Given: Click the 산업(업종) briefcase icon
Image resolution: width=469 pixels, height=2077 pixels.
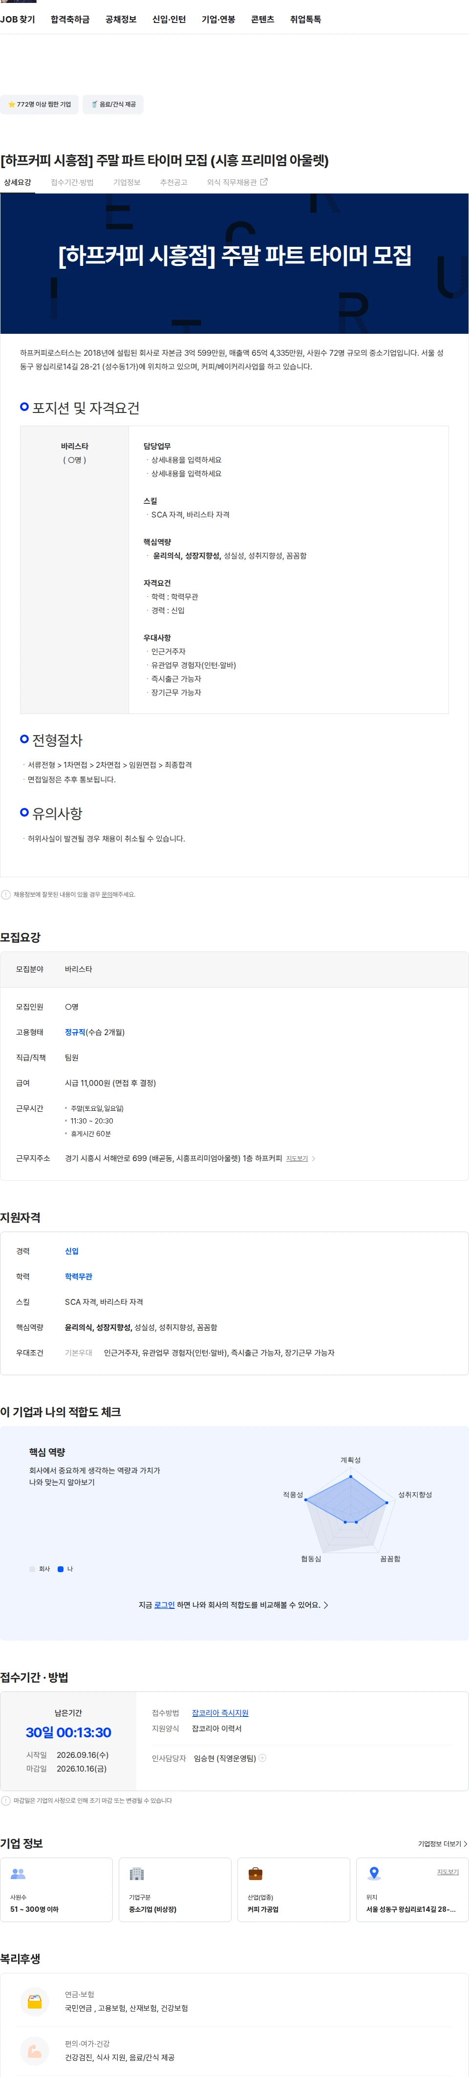Looking at the screenshot, I should pos(256,1874).
